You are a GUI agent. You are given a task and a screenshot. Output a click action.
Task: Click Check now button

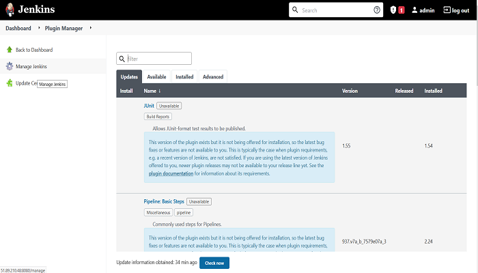tap(214, 263)
